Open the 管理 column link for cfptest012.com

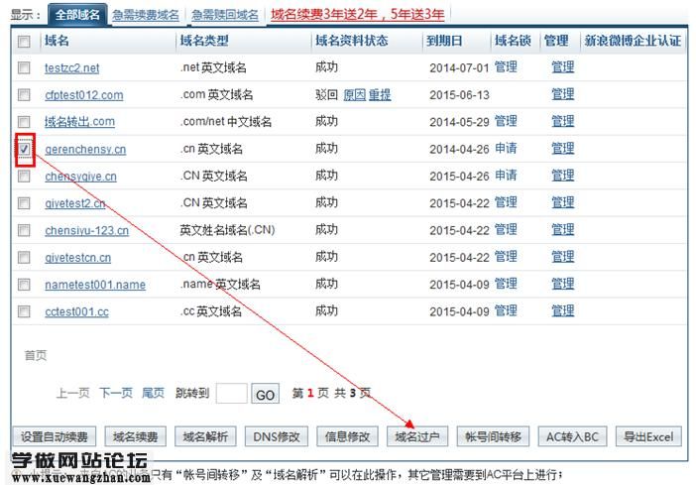coord(562,94)
